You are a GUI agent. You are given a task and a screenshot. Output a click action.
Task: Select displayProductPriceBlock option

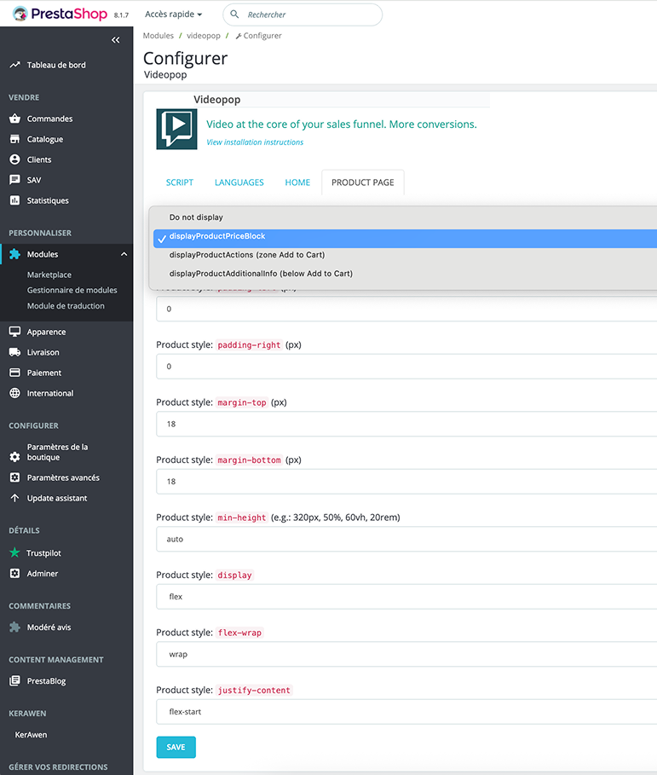[x=405, y=238]
